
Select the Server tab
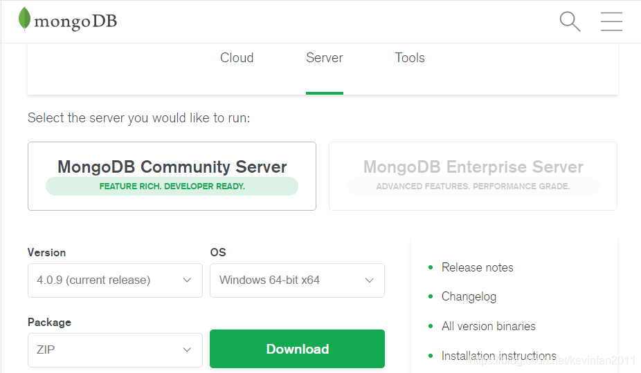tap(325, 57)
